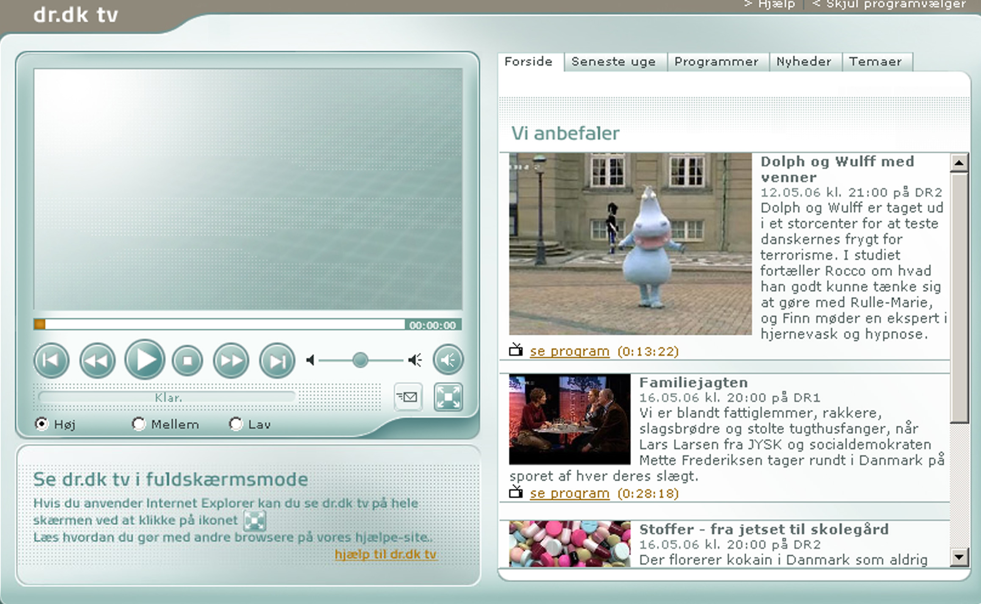Click the Stop playback button
The height and width of the screenshot is (604, 981).
pyautogui.click(x=187, y=360)
